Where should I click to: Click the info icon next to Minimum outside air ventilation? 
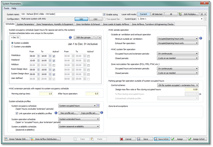point(201,38)
